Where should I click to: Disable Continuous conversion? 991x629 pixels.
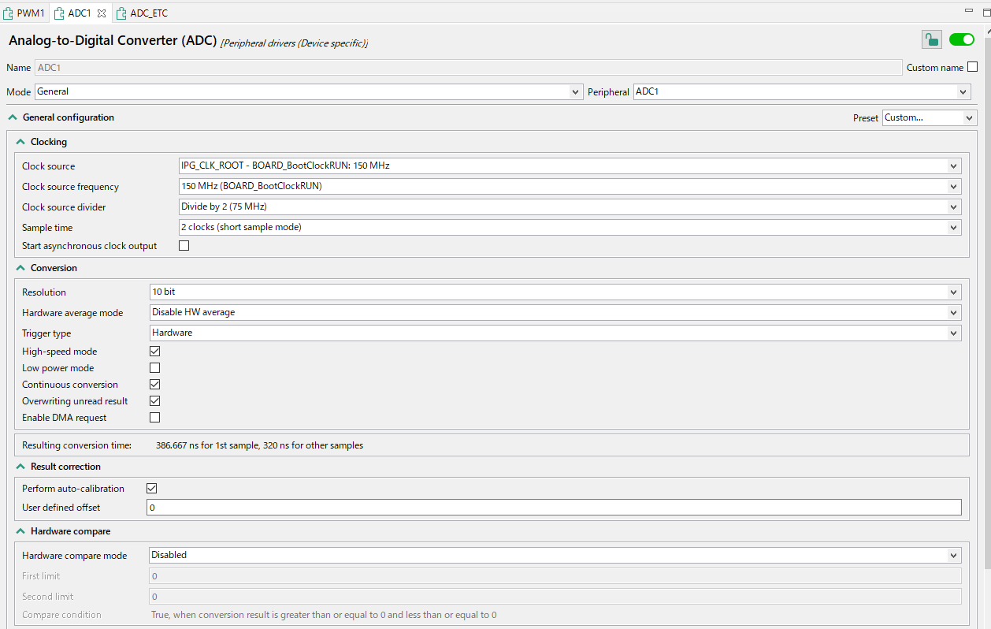pos(154,384)
